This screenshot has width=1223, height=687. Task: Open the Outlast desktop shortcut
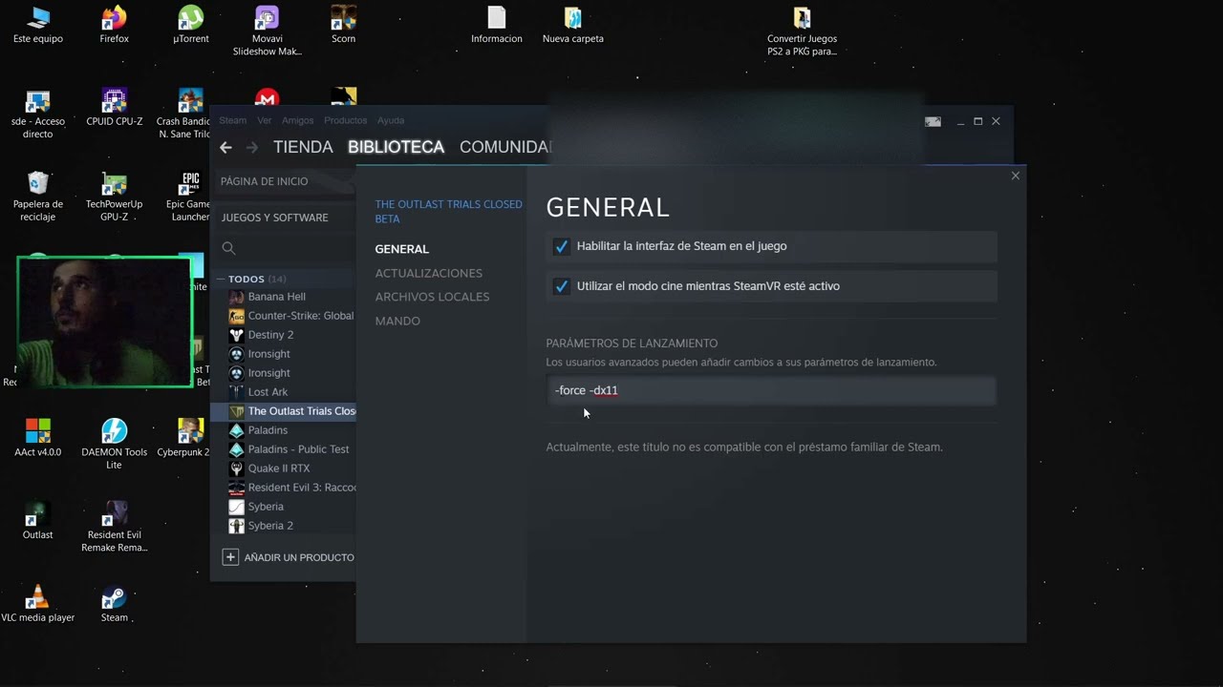pyautogui.click(x=38, y=520)
